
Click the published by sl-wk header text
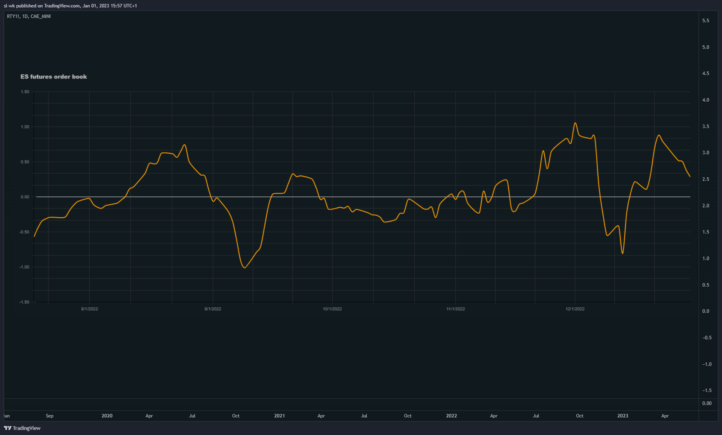(x=70, y=5)
